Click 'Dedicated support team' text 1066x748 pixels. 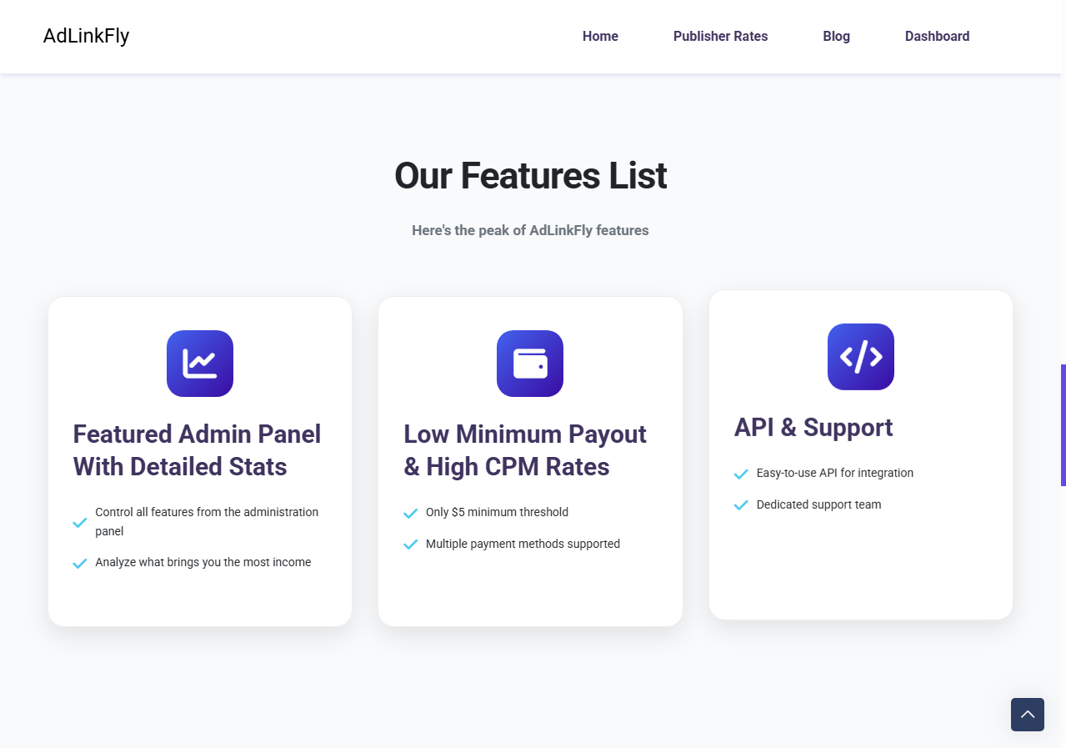[x=818, y=505]
